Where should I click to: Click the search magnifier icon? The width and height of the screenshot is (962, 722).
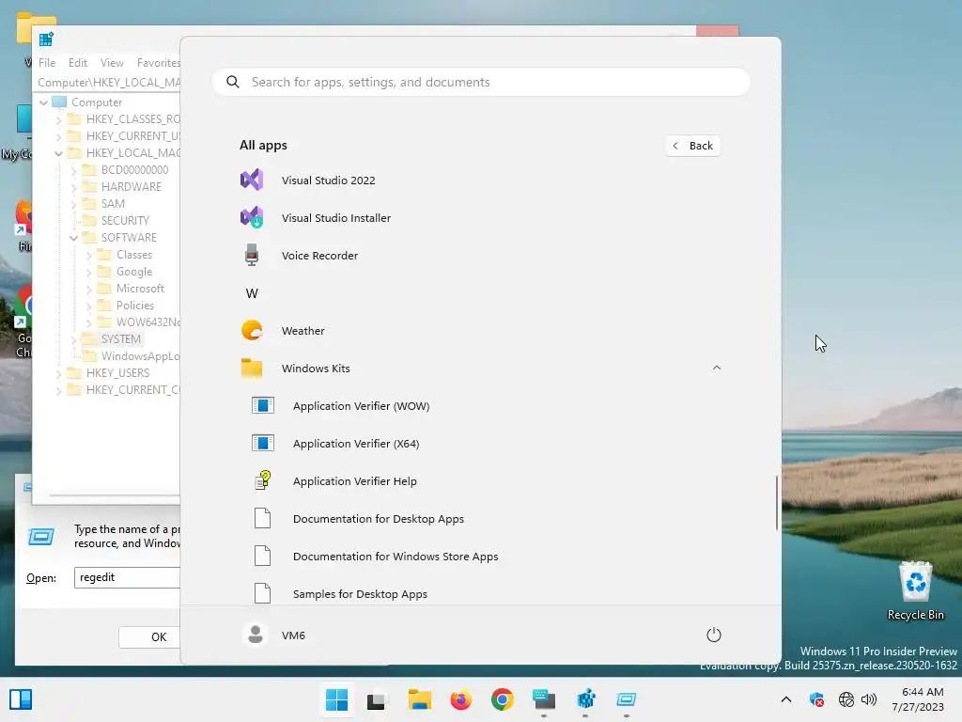233,82
